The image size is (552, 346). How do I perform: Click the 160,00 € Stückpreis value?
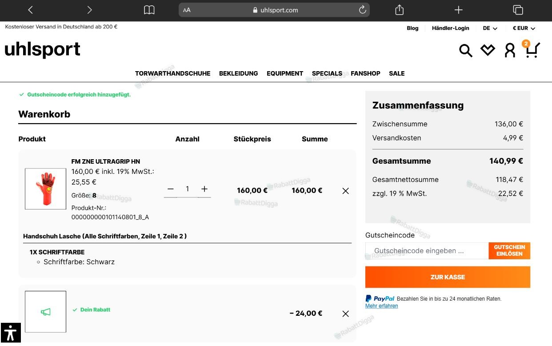pyautogui.click(x=252, y=190)
